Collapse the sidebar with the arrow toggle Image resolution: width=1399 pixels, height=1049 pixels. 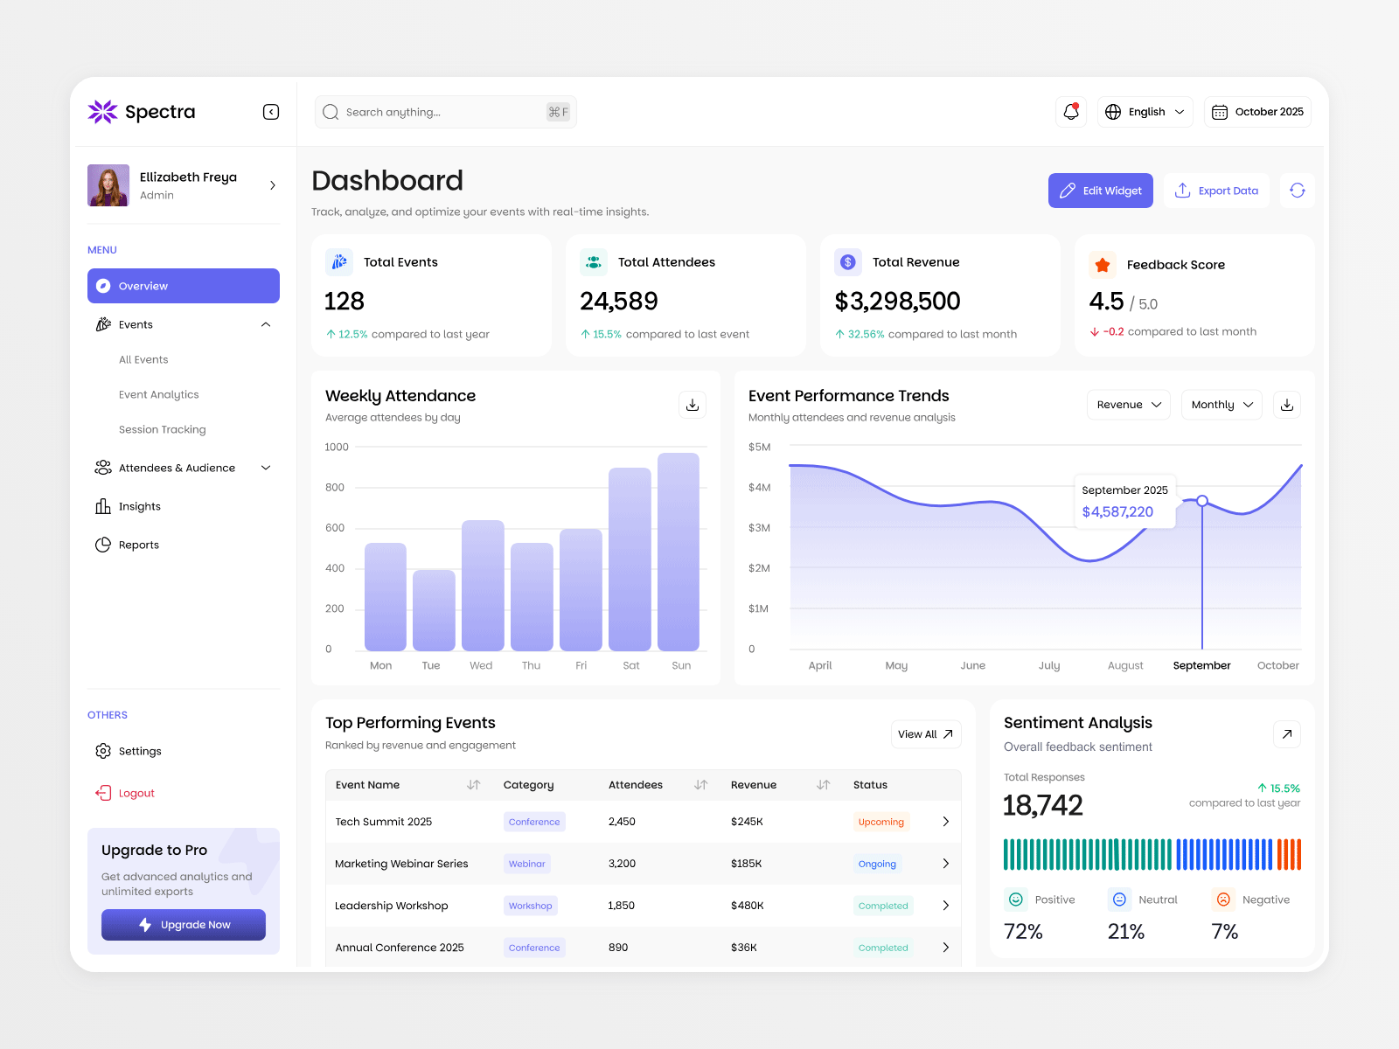[x=271, y=111]
